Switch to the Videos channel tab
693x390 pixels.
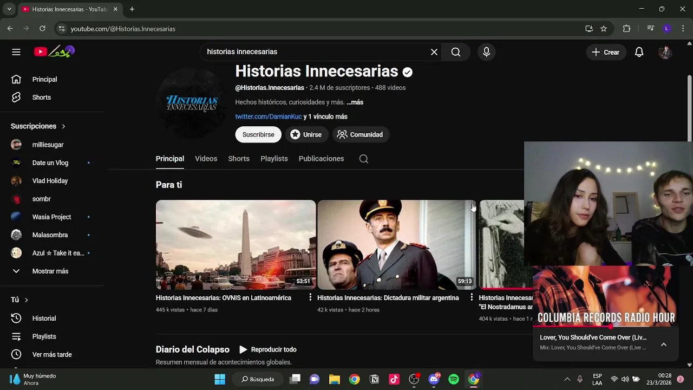tap(206, 159)
